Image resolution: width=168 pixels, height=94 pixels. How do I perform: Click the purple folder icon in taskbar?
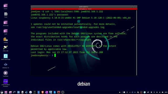[x=10, y=92]
